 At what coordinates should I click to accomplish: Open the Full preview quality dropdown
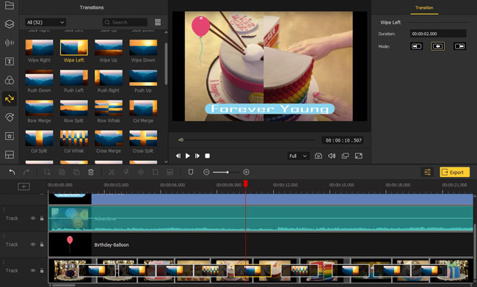pos(298,156)
